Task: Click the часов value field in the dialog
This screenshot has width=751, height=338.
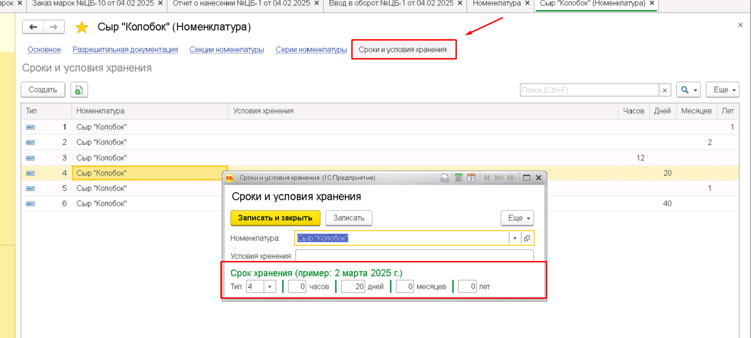Action: pos(297,286)
